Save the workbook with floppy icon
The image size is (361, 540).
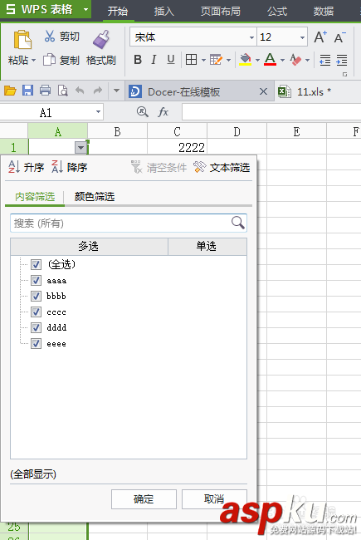click(x=28, y=91)
